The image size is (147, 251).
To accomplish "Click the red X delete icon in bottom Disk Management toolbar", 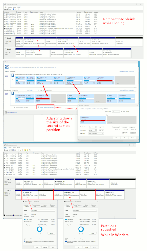I will (20, 150).
